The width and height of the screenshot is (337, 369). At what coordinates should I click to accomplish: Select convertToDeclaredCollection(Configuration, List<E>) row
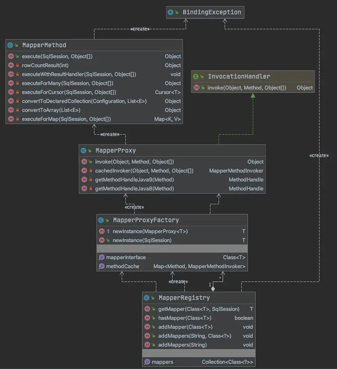click(94, 101)
